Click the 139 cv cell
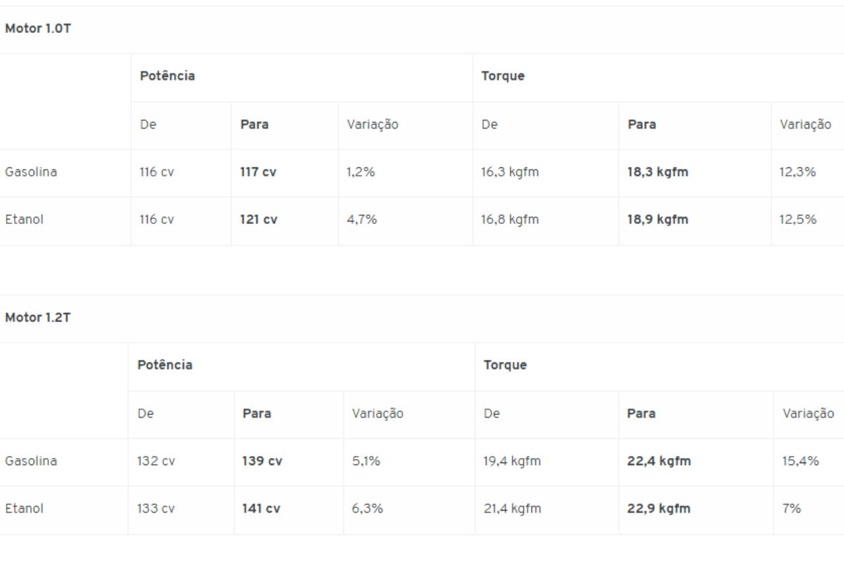The width and height of the screenshot is (844, 562). coord(262,461)
